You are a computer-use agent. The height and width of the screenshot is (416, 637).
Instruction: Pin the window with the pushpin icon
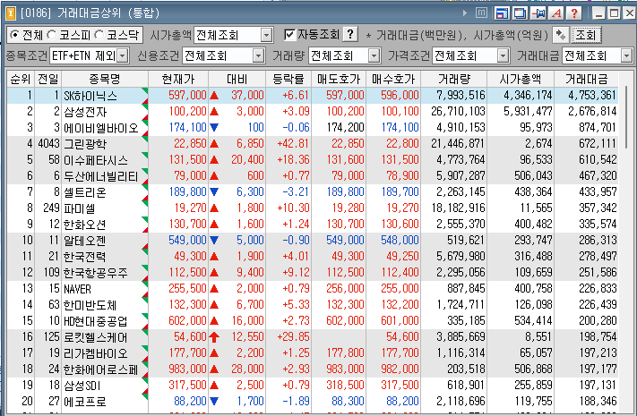538,13
